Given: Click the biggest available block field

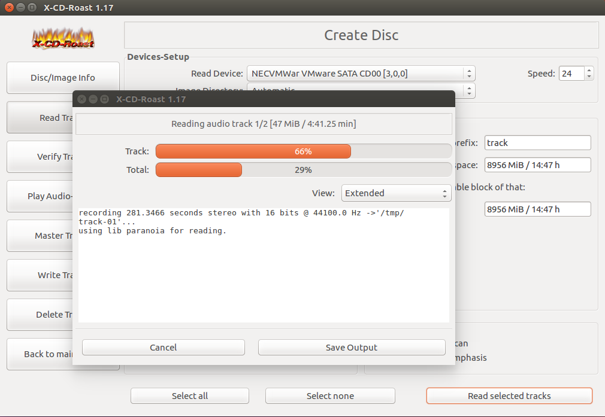Looking at the screenshot, I should [x=537, y=209].
